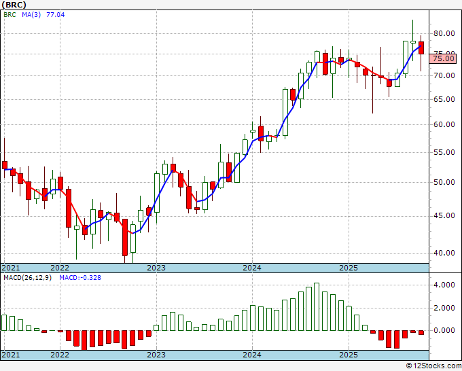Click 2025 on the MACD timeline
The image size is (462, 371).
point(349,355)
